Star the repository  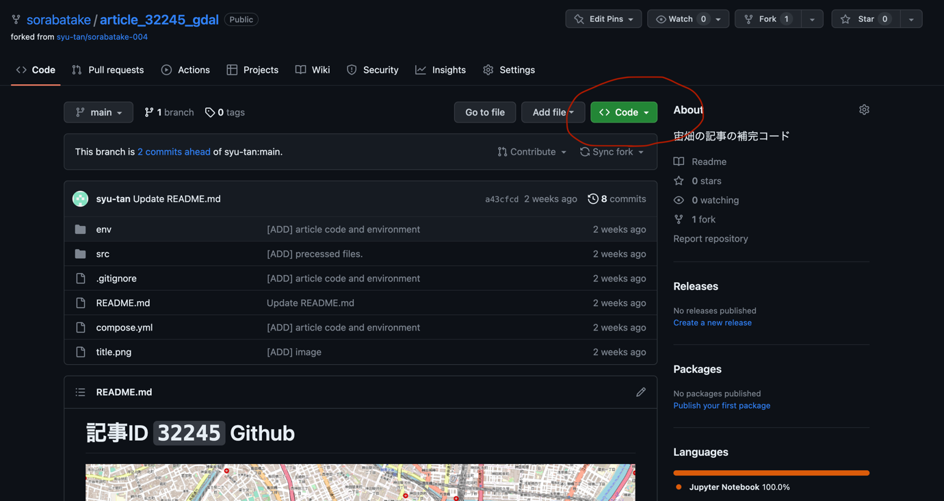click(866, 19)
